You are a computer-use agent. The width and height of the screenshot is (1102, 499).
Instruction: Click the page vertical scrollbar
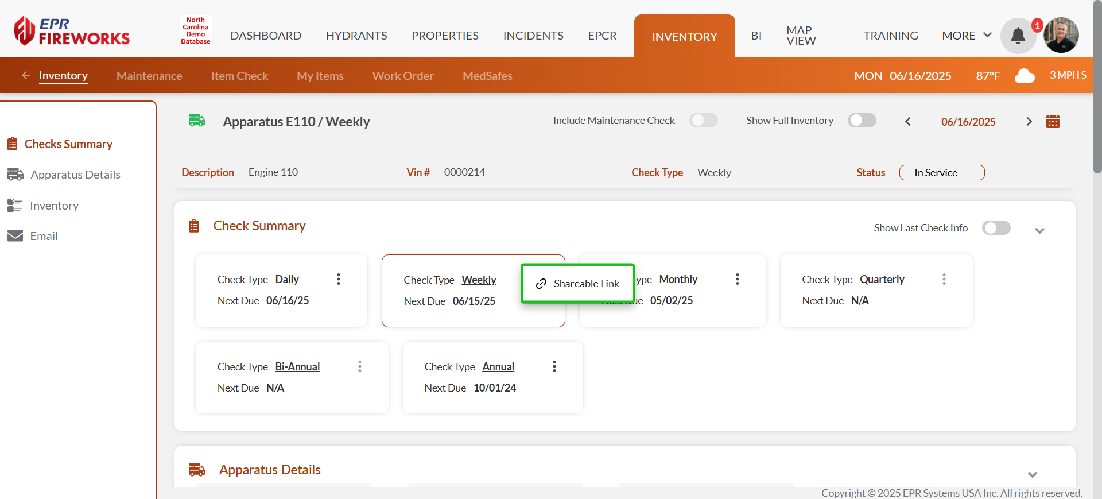coord(1097,86)
